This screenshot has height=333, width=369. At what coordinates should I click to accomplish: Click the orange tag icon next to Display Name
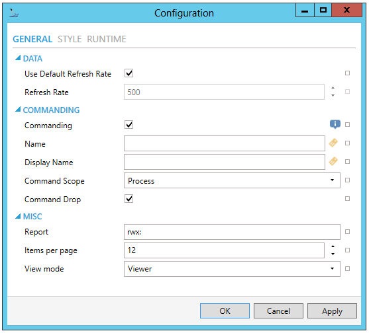click(x=333, y=161)
